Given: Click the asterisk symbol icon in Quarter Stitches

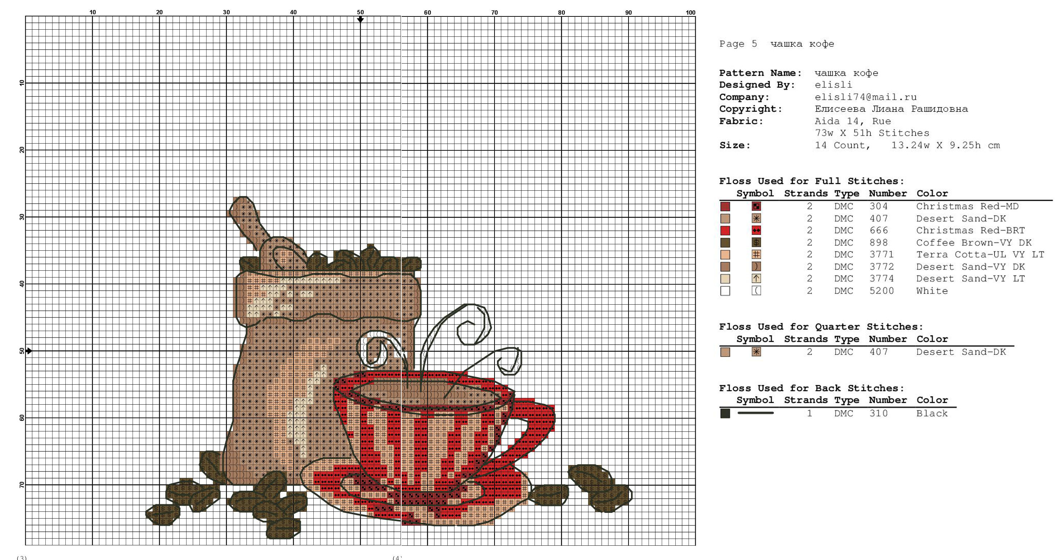Looking at the screenshot, I should (756, 352).
